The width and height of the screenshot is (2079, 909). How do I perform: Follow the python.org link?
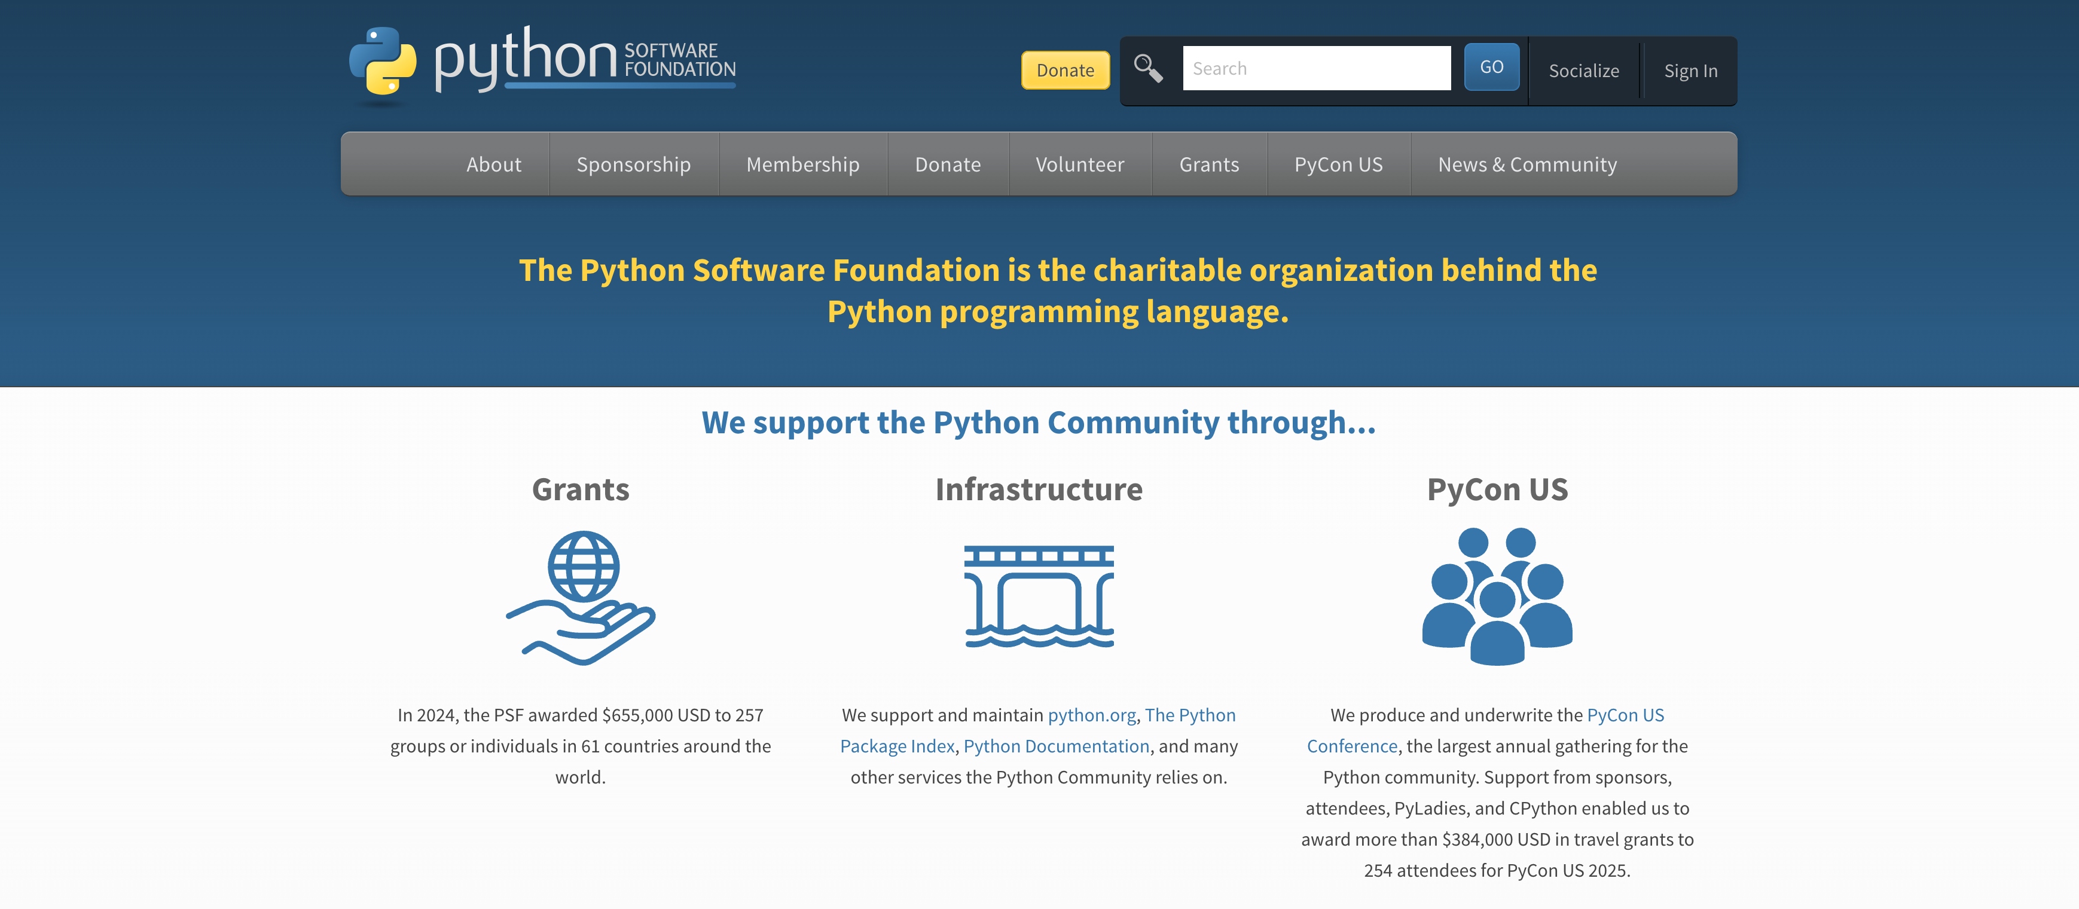pos(1091,715)
